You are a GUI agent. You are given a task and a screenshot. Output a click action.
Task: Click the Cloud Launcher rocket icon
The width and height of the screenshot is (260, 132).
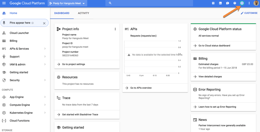coord(4,33)
